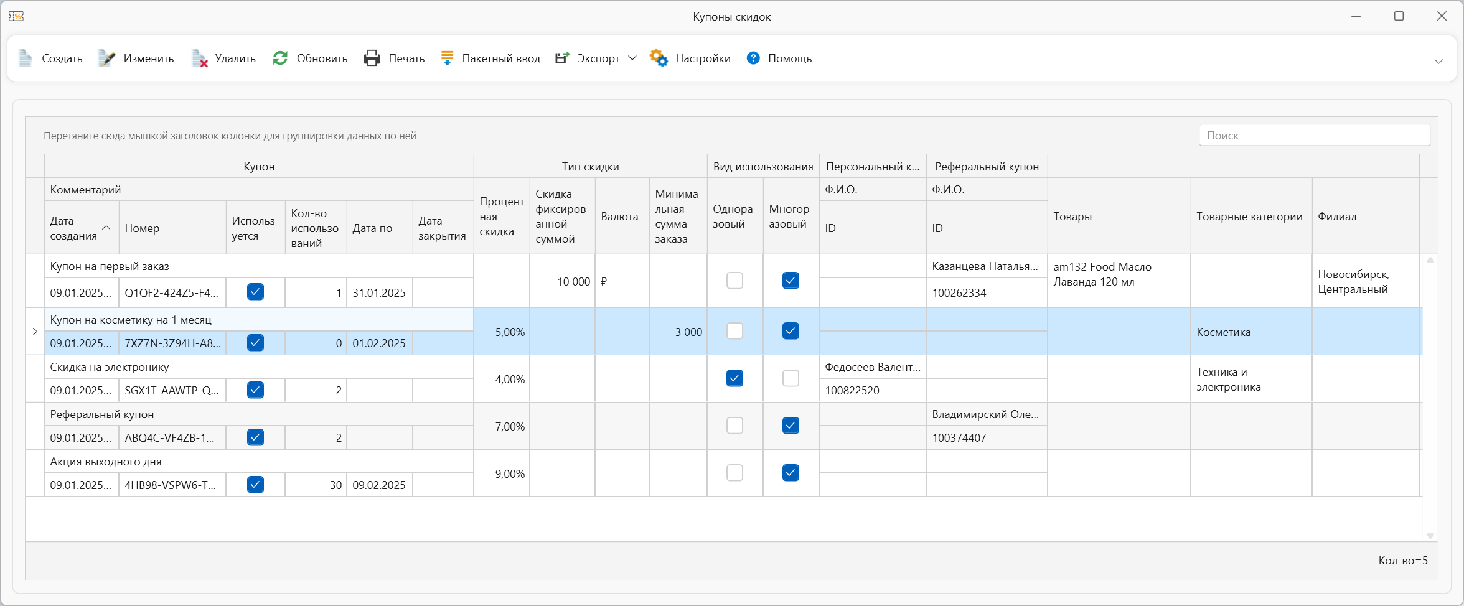Image resolution: width=1464 pixels, height=606 pixels.
Task: Click the Номер column header
Action: pos(172,228)
